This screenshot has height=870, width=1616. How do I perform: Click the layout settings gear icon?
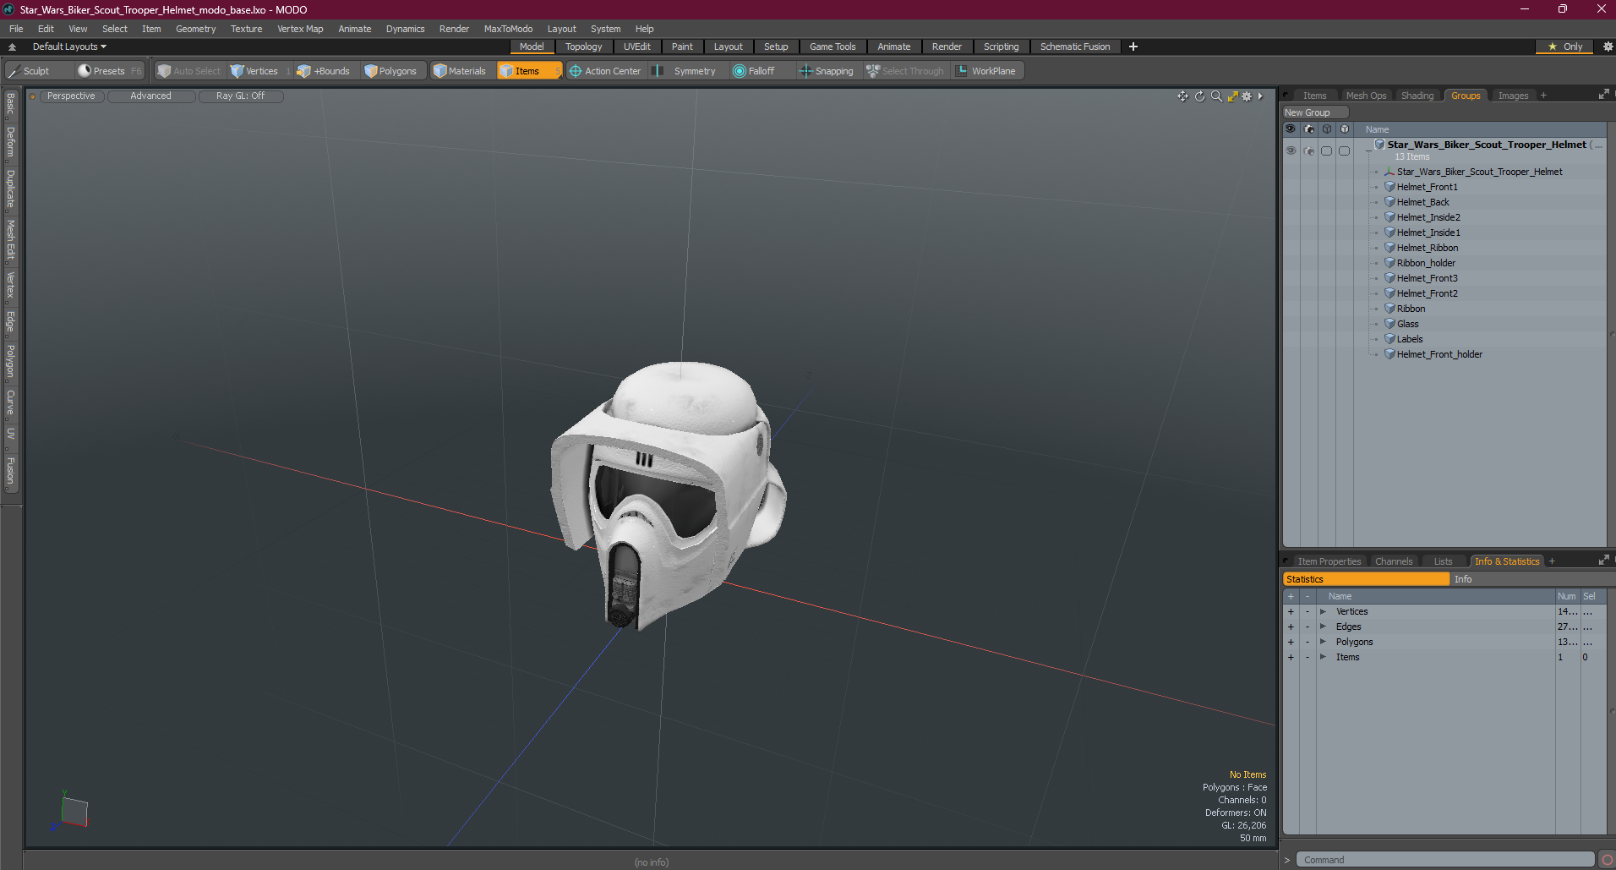click(1608, 47)
